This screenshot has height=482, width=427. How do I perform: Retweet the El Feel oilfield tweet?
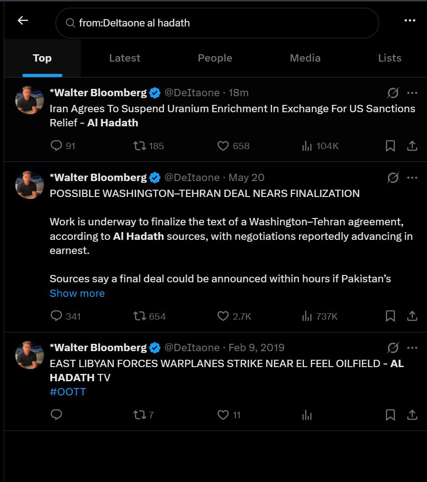tap(139, 415)
